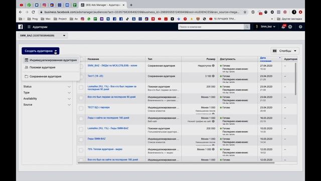Image resolution: width=321 pixels, height=181 pixels.
Task: Click the browser forward arrow
Action: (27, 12)
